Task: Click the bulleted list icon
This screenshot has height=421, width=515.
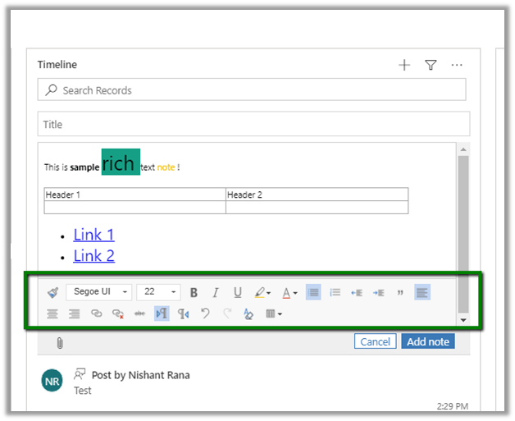Action: [313, 292]
